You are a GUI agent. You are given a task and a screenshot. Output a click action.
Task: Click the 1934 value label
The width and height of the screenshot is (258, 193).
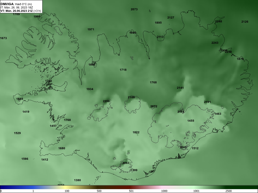click(90, 89)
